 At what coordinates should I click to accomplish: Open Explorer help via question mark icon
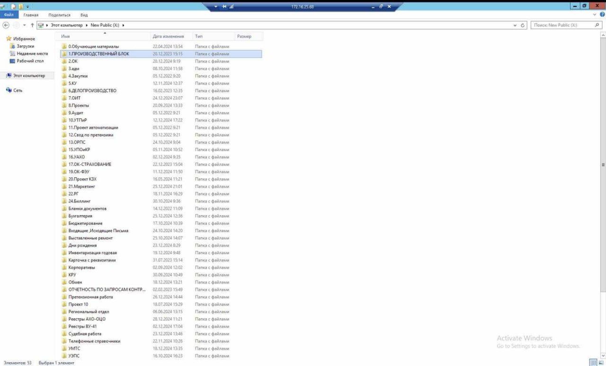tap(602, 15)
